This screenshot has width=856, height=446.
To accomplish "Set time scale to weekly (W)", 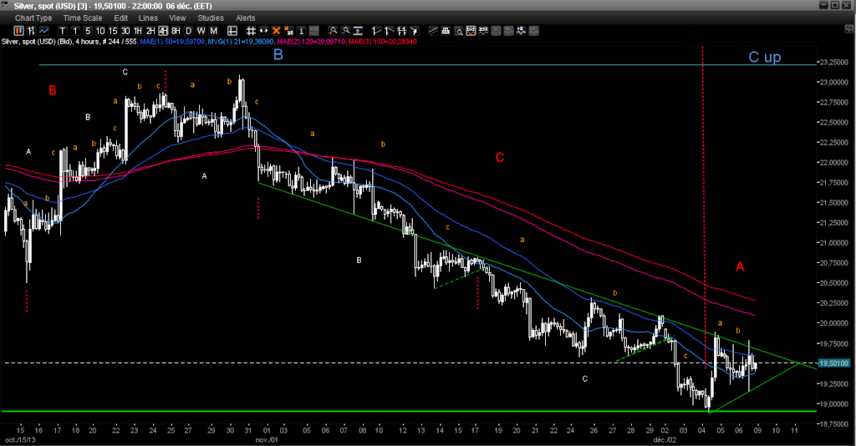I will point(201,31).
